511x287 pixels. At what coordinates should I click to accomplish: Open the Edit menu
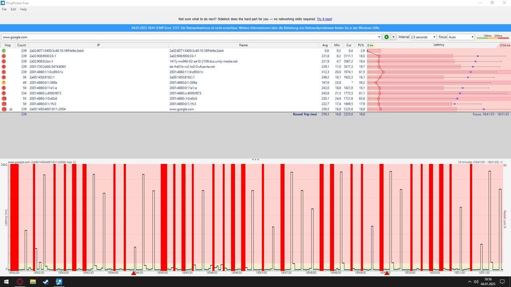coord(13,9)
